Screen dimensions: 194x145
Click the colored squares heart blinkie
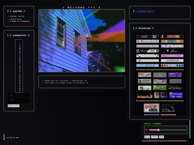point(172,66)
